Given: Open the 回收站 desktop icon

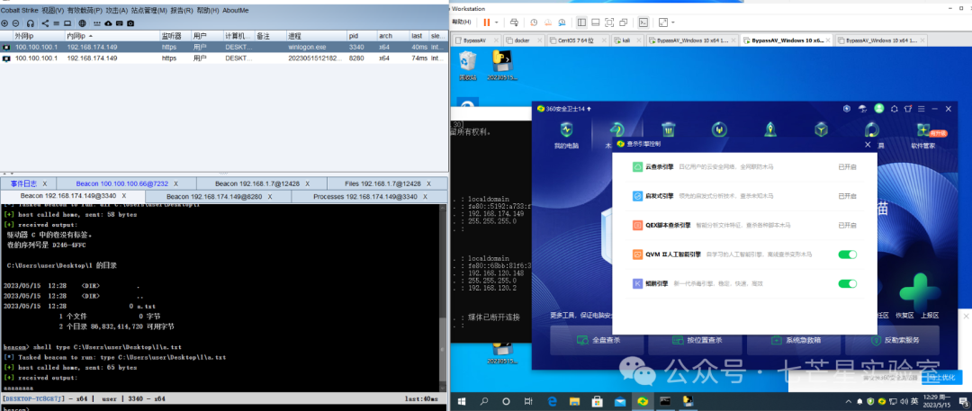Looking at the screenshot, I should tap(467, 67).
